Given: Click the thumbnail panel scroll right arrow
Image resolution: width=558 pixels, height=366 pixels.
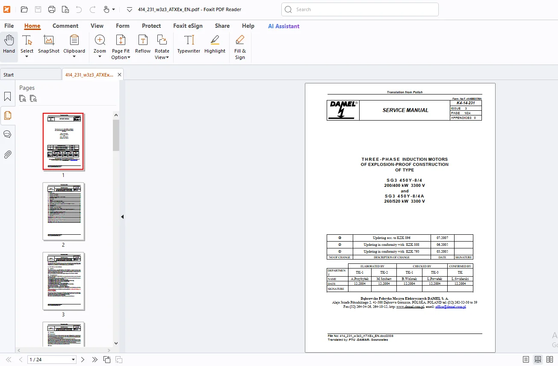Looking at the screenshot, I should click(109, 350).
